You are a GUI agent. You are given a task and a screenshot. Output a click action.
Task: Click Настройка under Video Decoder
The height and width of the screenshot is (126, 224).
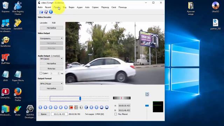(x=51, y=28)
